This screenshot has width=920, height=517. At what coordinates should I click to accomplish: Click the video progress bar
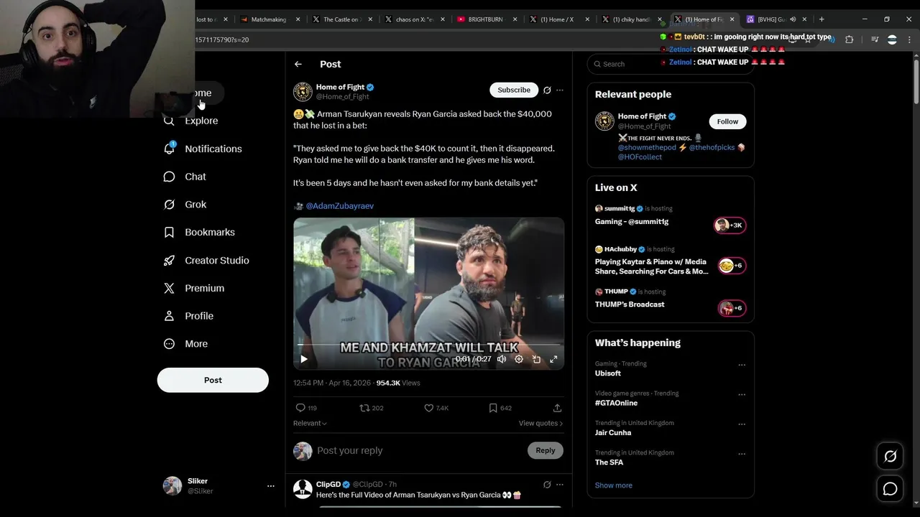point(428,345)
